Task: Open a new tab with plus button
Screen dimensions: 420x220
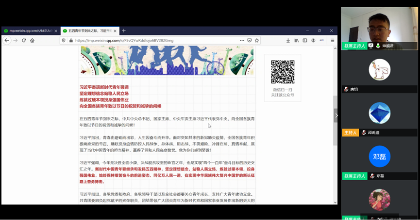Action: point(124,31)
